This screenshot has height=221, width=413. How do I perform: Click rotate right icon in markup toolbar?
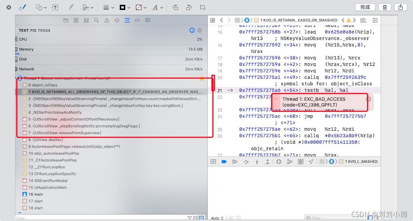pos(175,7)
